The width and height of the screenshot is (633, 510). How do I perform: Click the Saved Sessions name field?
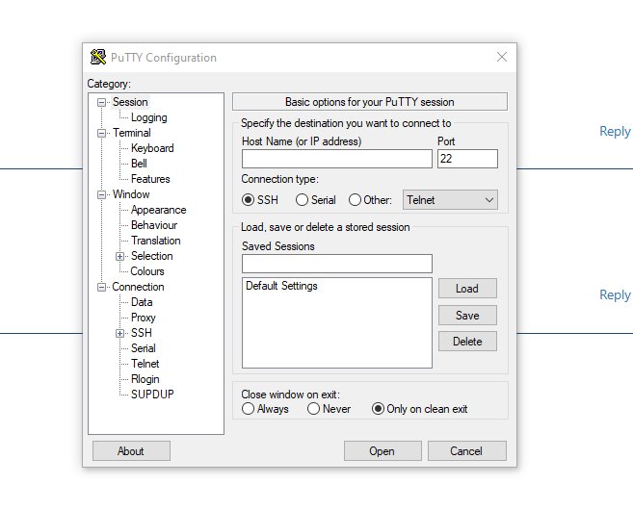pos(337,264)
